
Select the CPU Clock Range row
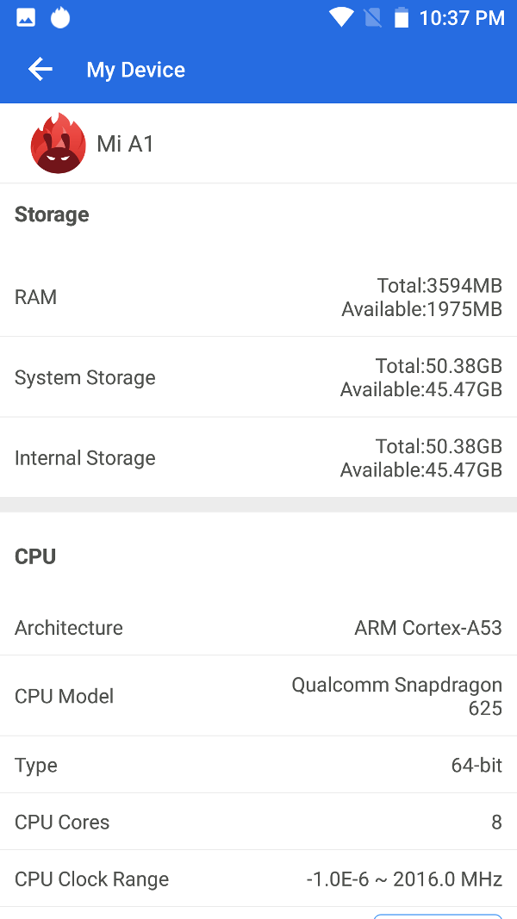(x=258, y=879)
